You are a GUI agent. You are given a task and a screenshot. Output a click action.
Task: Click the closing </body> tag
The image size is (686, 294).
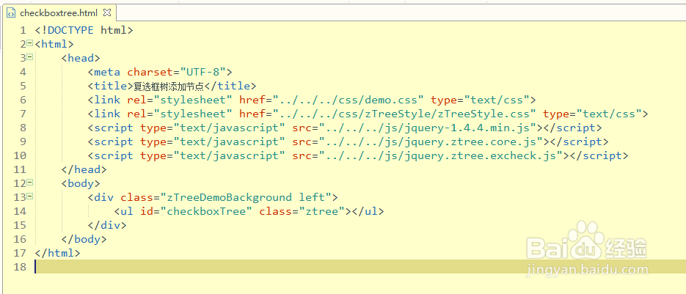click(x=84, y=239)
